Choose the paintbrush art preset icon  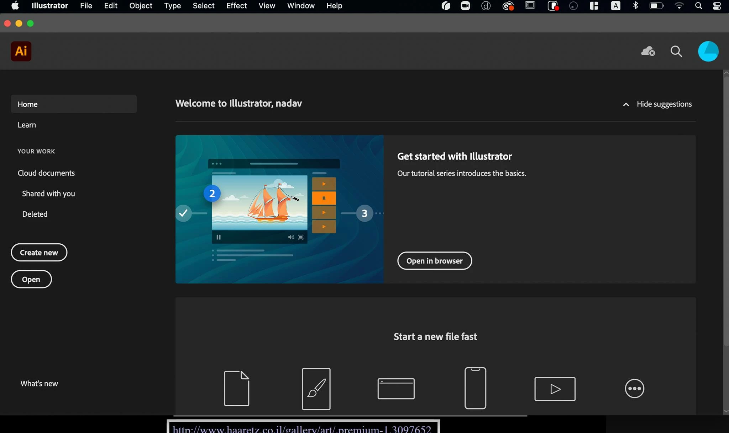pos(316,389)
